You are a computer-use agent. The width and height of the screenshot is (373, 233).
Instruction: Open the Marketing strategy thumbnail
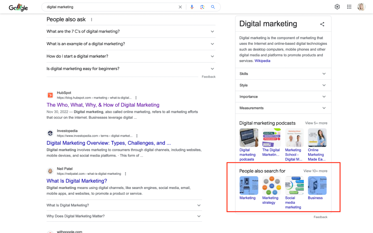pyautogui.click(x=271, y=185)
